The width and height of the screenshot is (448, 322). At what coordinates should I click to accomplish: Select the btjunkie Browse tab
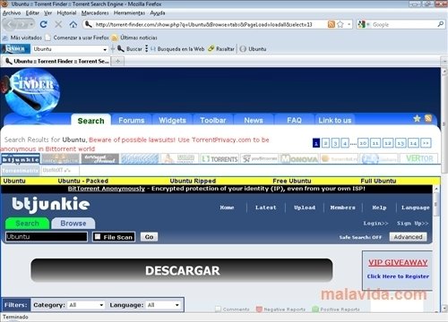click(x=73, y=224)
